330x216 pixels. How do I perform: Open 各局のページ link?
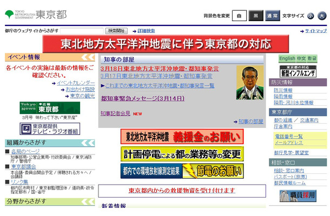point(25,151)
